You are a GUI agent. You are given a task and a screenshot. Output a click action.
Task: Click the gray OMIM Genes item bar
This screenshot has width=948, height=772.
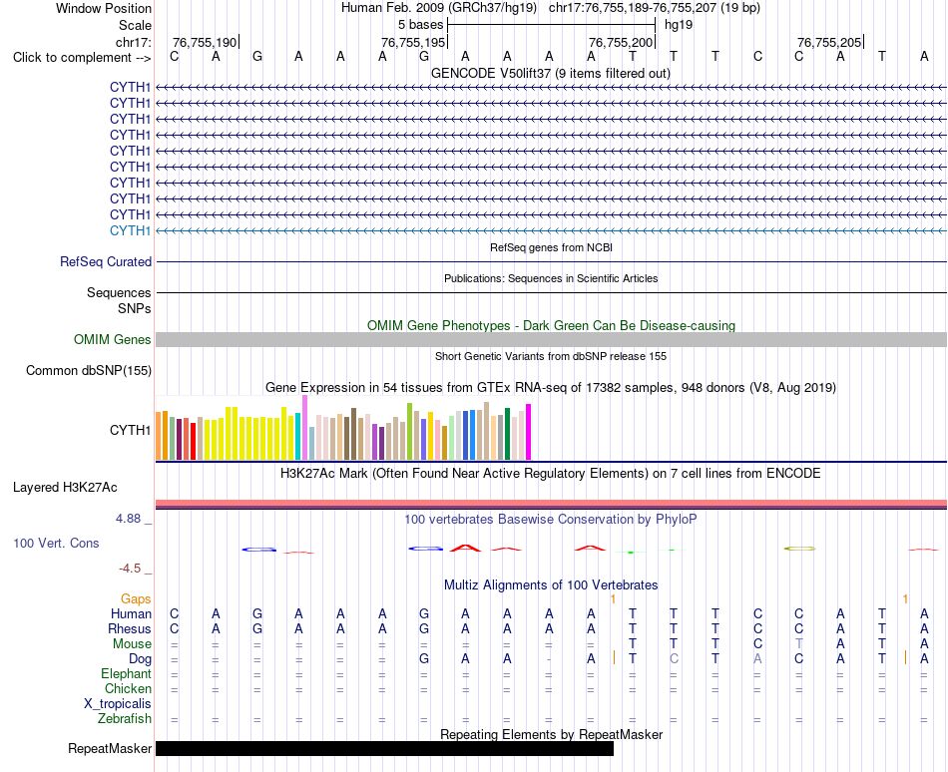[x=552, y=339]
